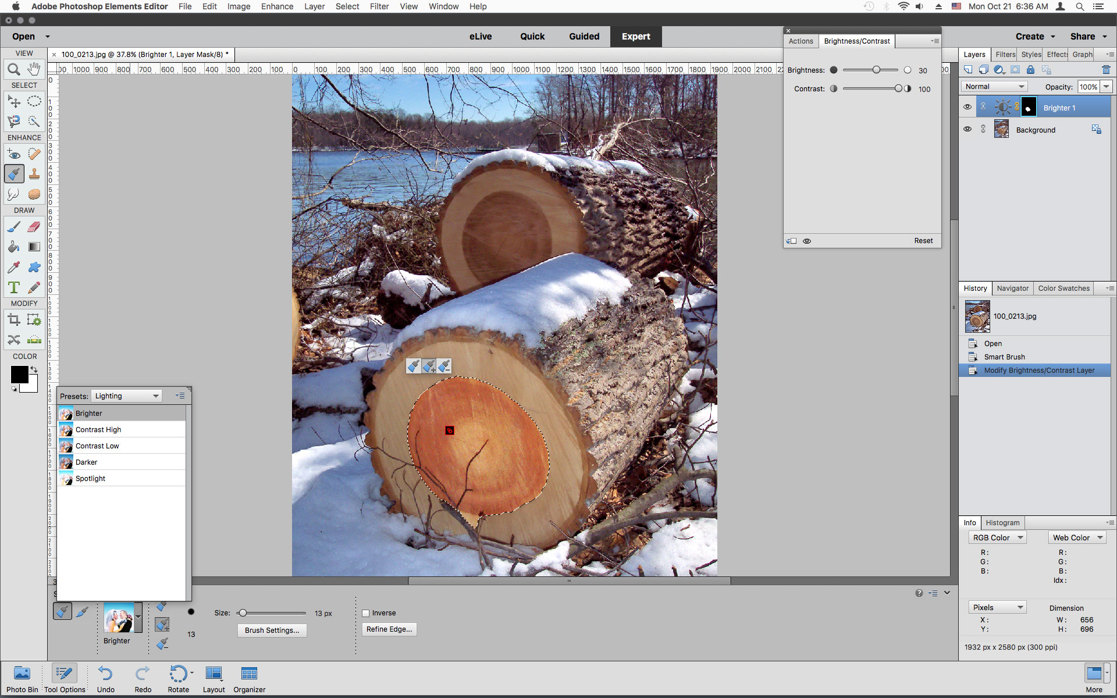This screenshot has height=698, width=1117.
Task: Select the Crop tool
Action: 14,319
